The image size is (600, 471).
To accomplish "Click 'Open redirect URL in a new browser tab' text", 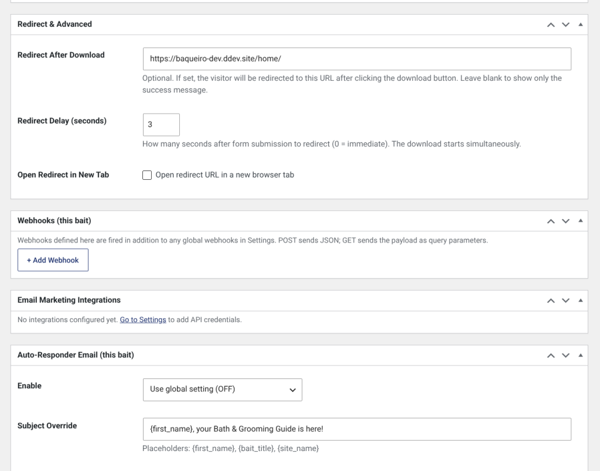I will pyautogui.click(x=224, y=175).
